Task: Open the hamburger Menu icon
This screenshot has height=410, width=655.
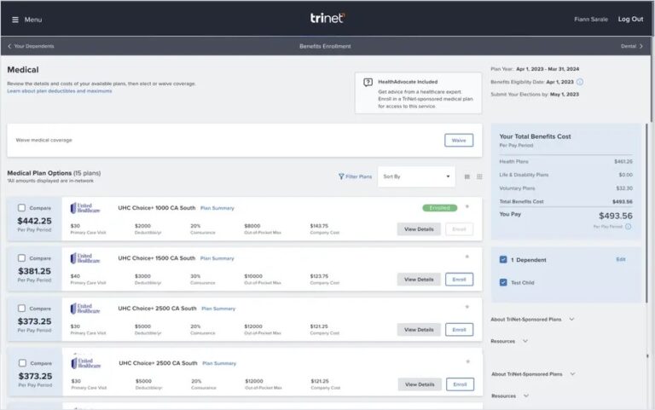Action: [x=14, y=20]
